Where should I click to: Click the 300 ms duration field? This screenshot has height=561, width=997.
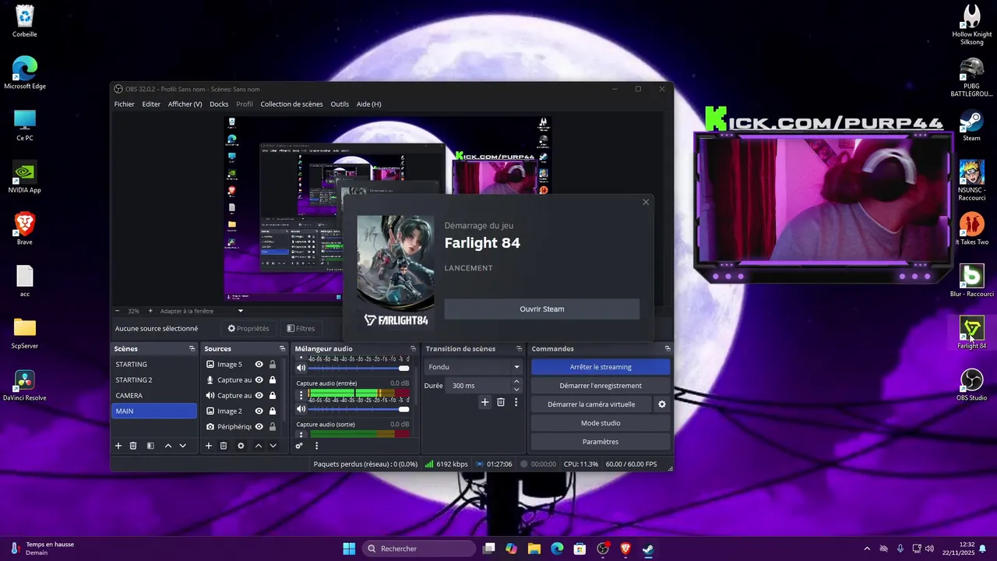click(478, 386)
